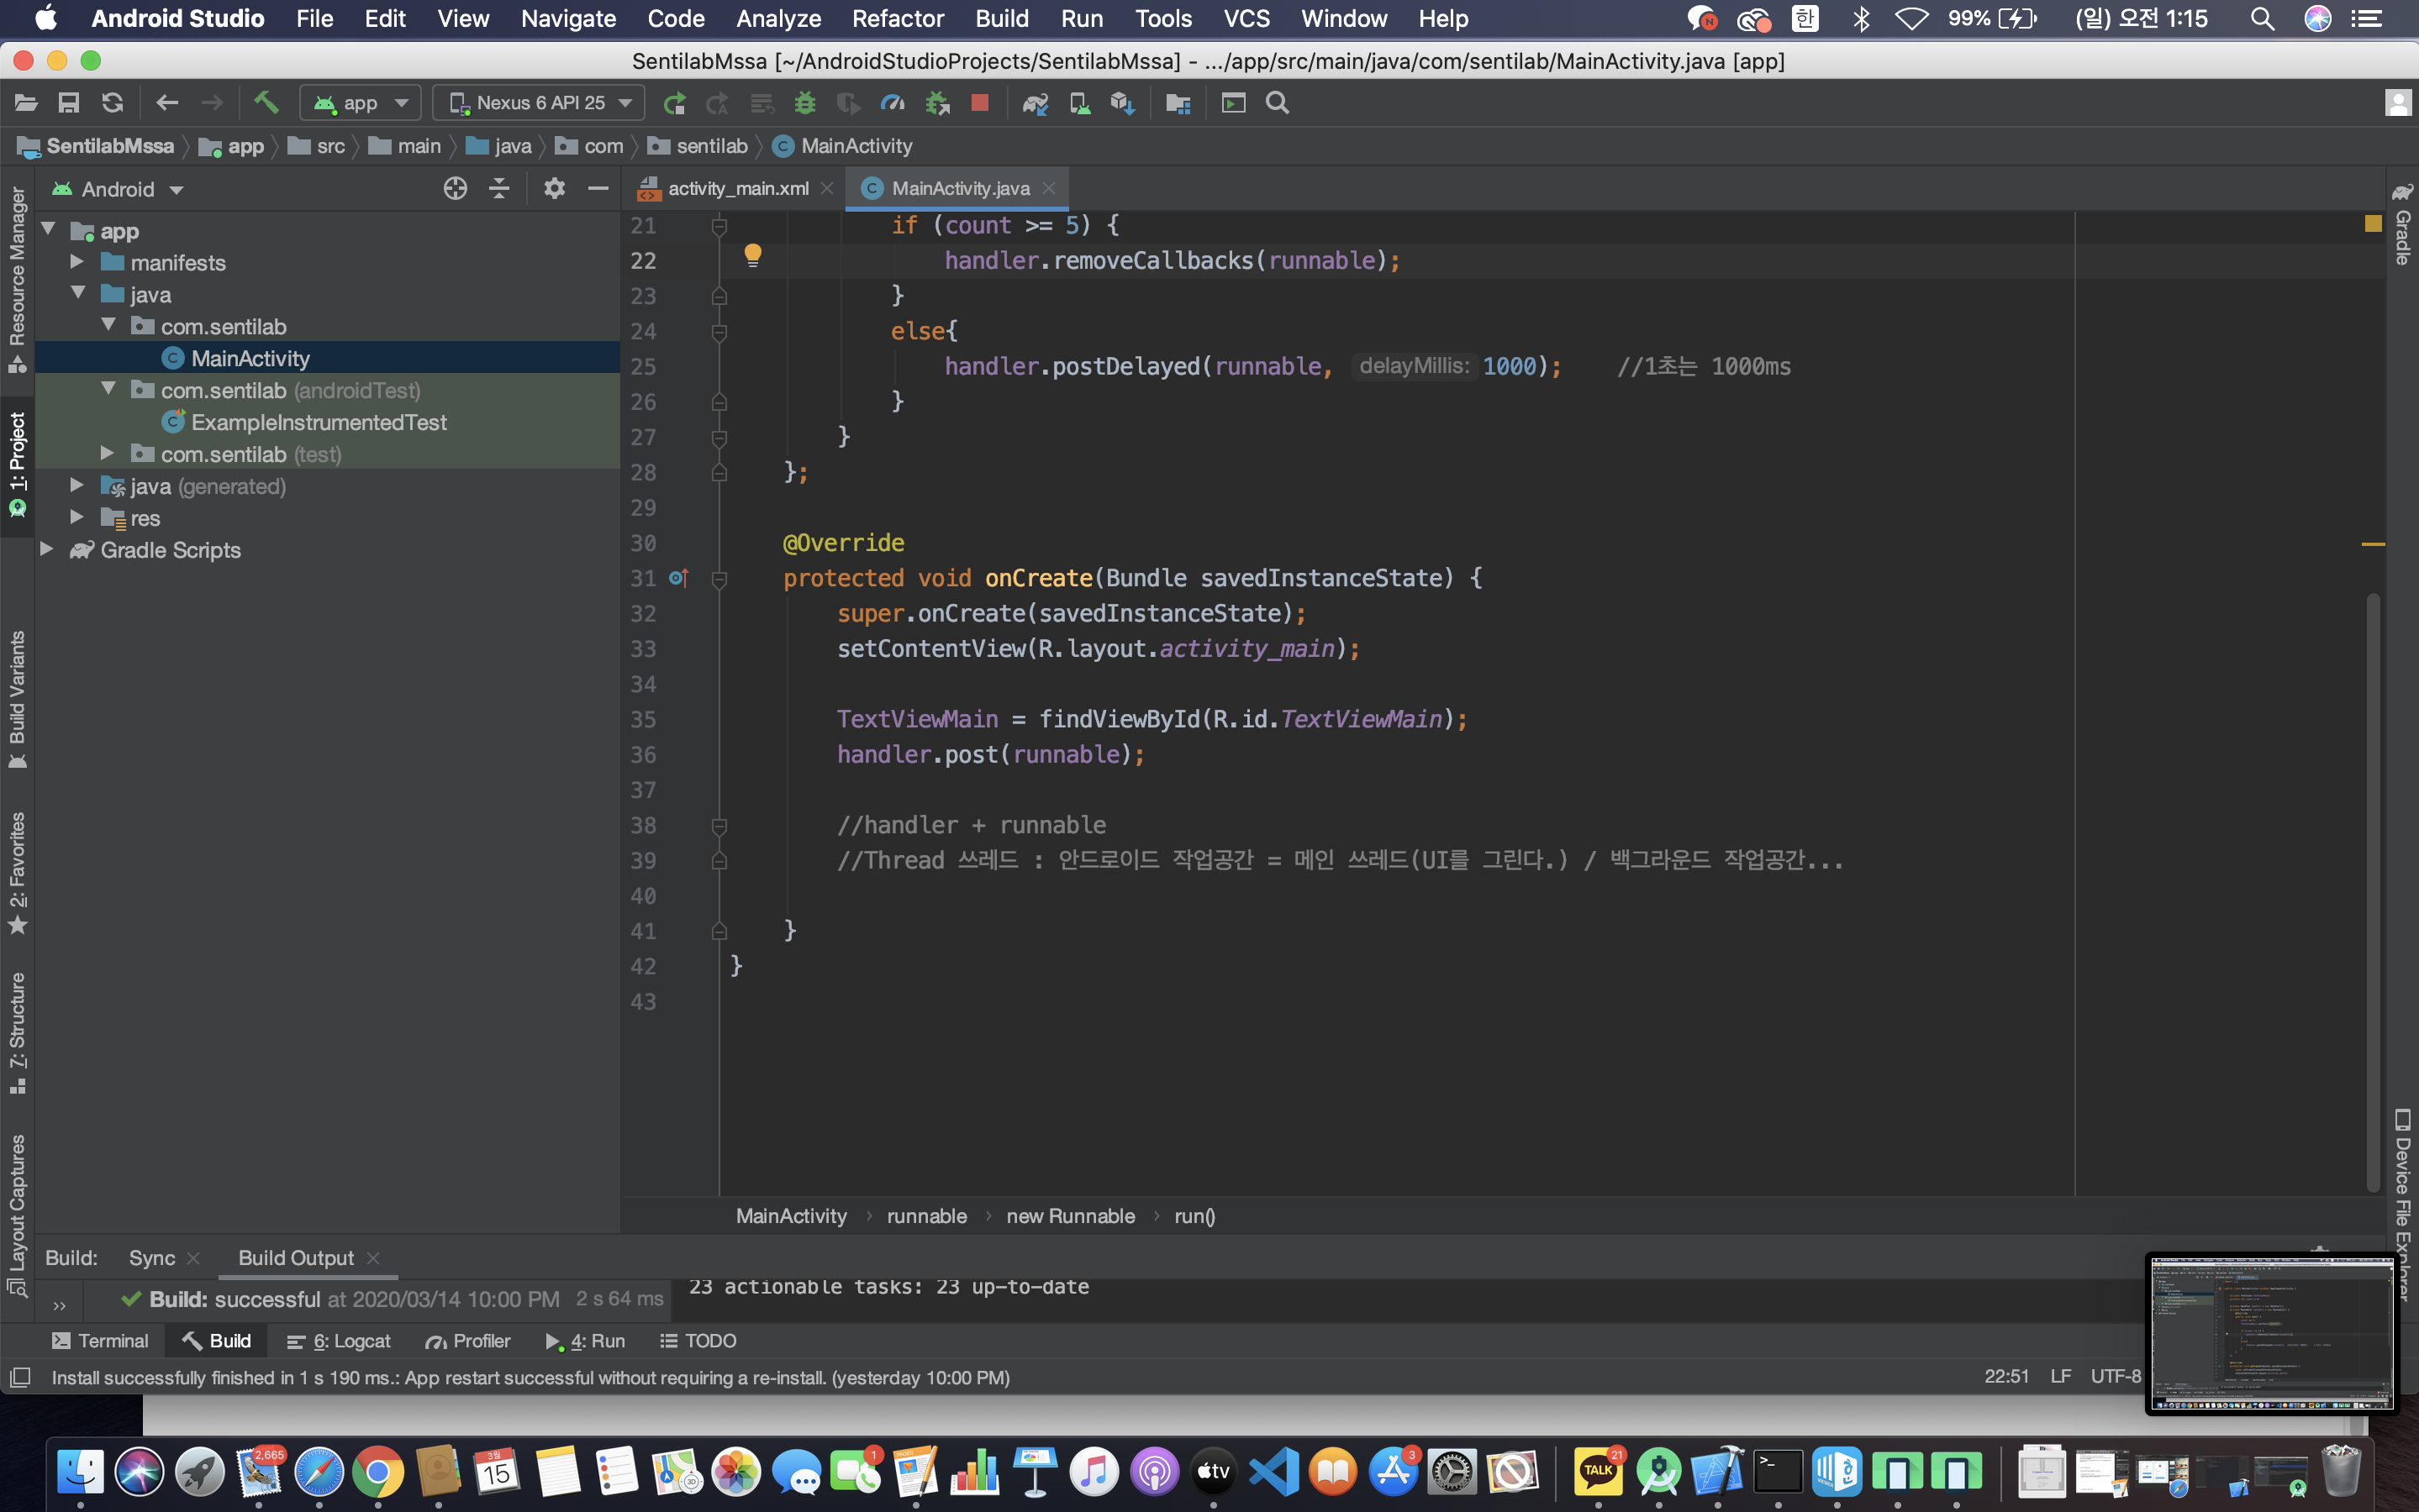Click the green Debug app bug icon

(804, 103)
